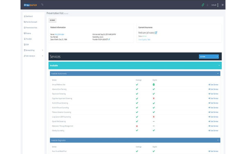This screenshot has height=154, width=246.
Task: Start Service for Depression Screening
Action: pyautogui.click(x=213, y=94)
